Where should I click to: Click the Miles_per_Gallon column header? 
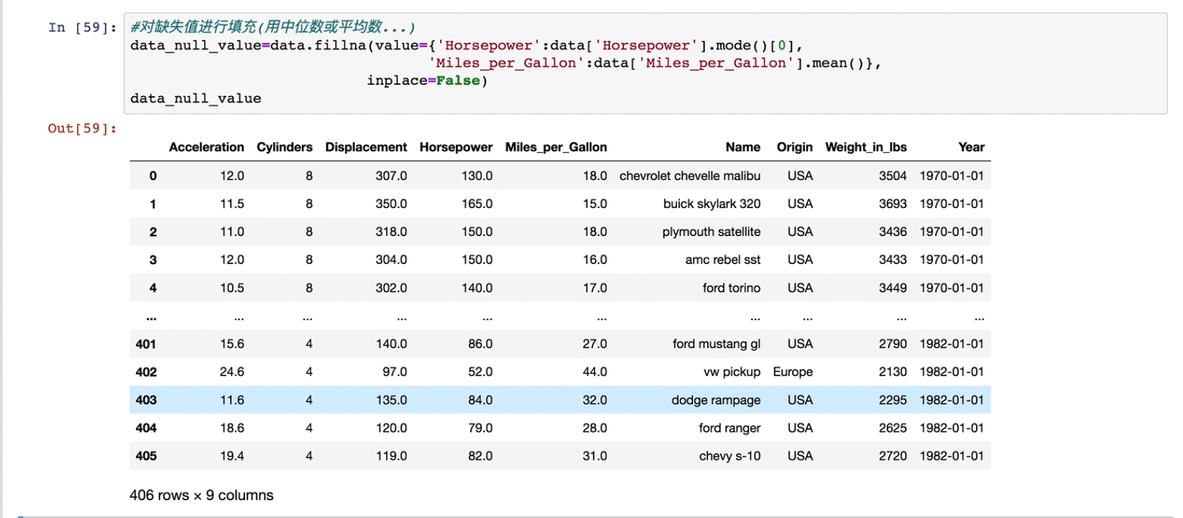point(556,147)
